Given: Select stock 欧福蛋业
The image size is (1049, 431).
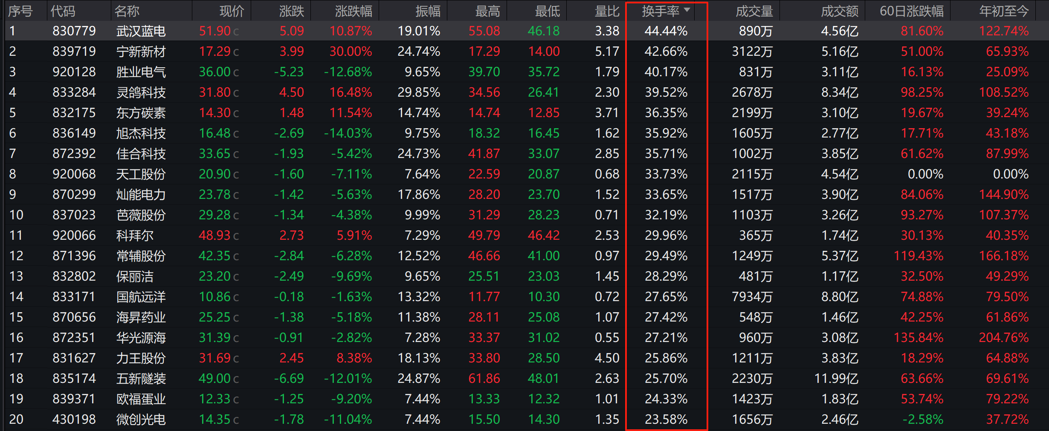Looking at the screenshot, I should 141,399.
